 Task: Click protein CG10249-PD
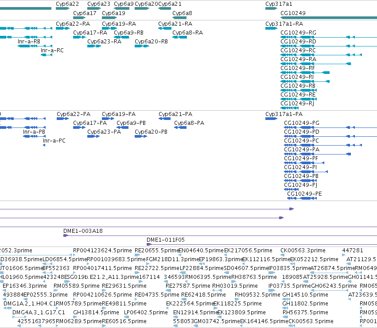330,136
